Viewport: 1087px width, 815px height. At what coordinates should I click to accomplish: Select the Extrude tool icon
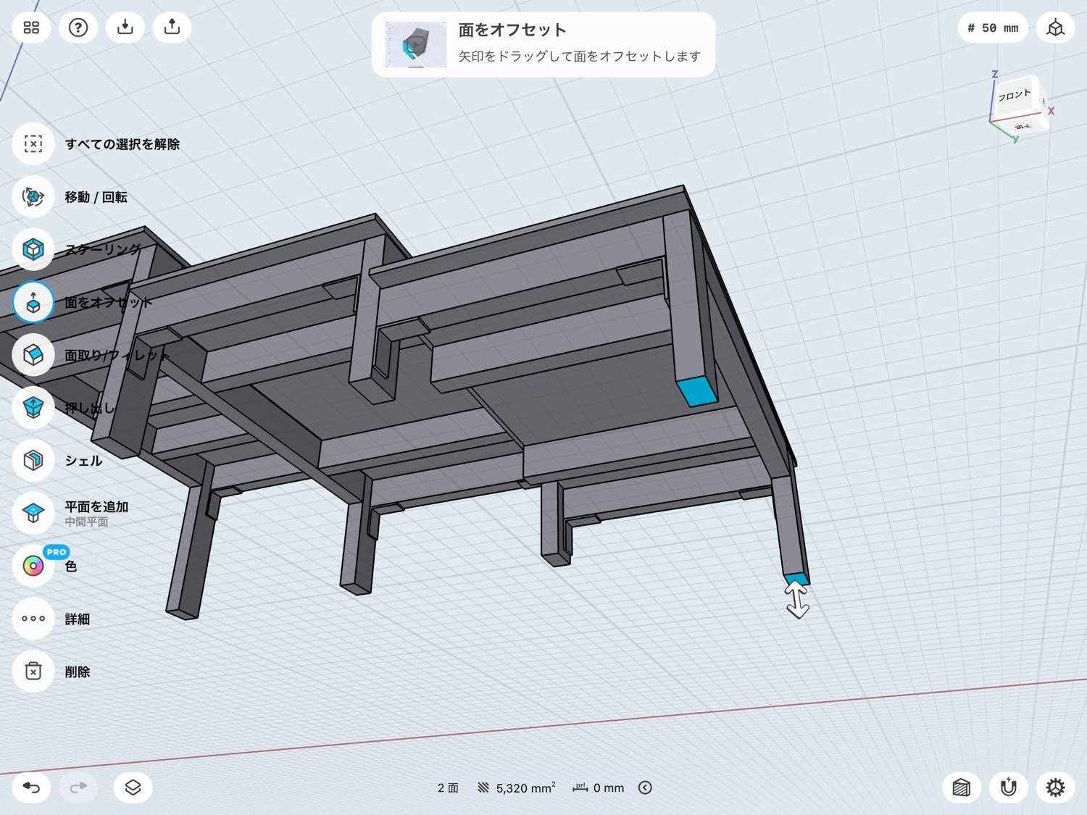click(33, 407)
